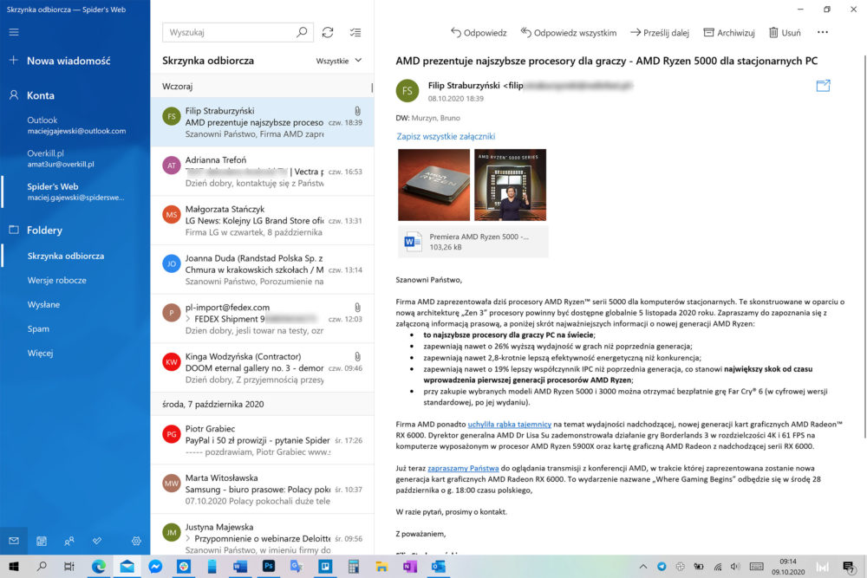This screenshot has width=867, height=578.
Task: Delete the email with Usuń
Action: (x=785, y=33)
